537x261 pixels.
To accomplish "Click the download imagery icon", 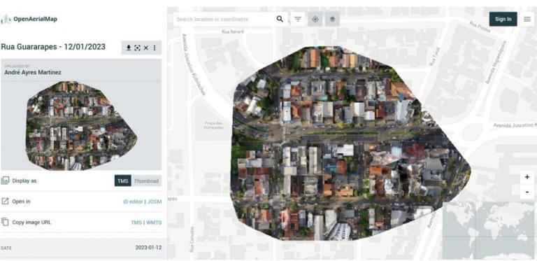I will 129,48.
